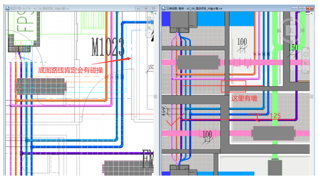Select the ViewCube west direction 西
Viewport: 319px width, 181px height.
(x=280, y=31)
